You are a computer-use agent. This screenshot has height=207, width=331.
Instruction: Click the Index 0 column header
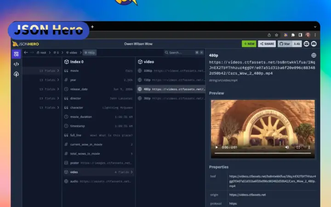point(74,62)
